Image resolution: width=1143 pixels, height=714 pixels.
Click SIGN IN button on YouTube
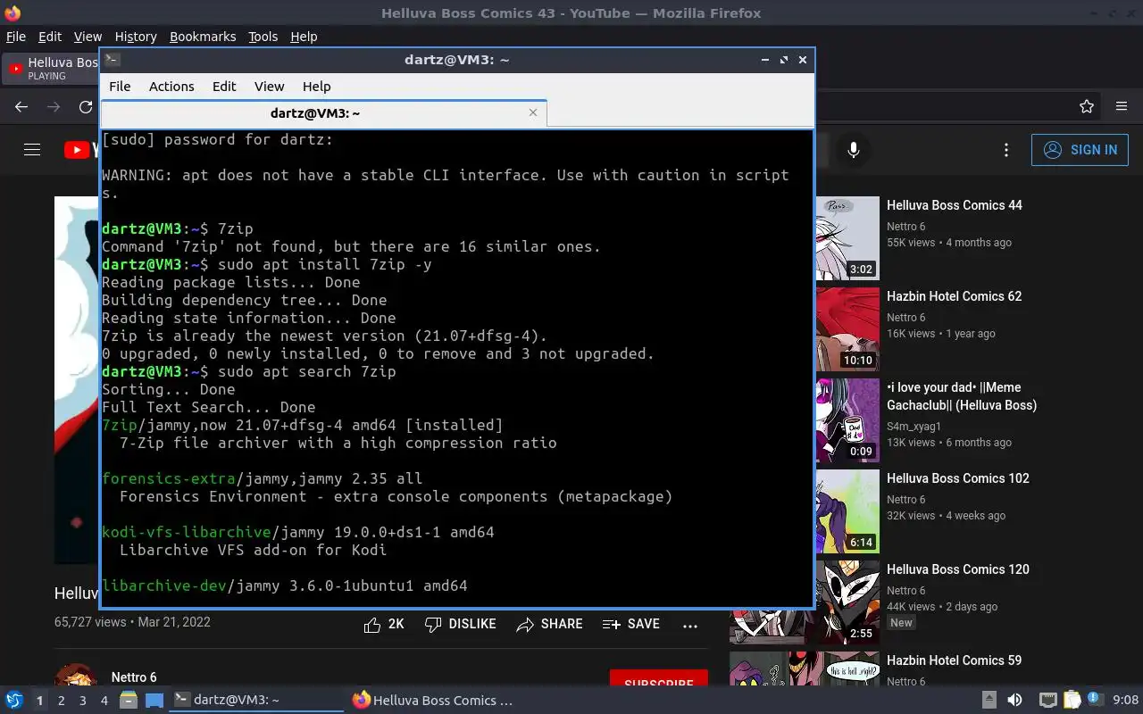pyautogui.click(x=1080, y=150)
